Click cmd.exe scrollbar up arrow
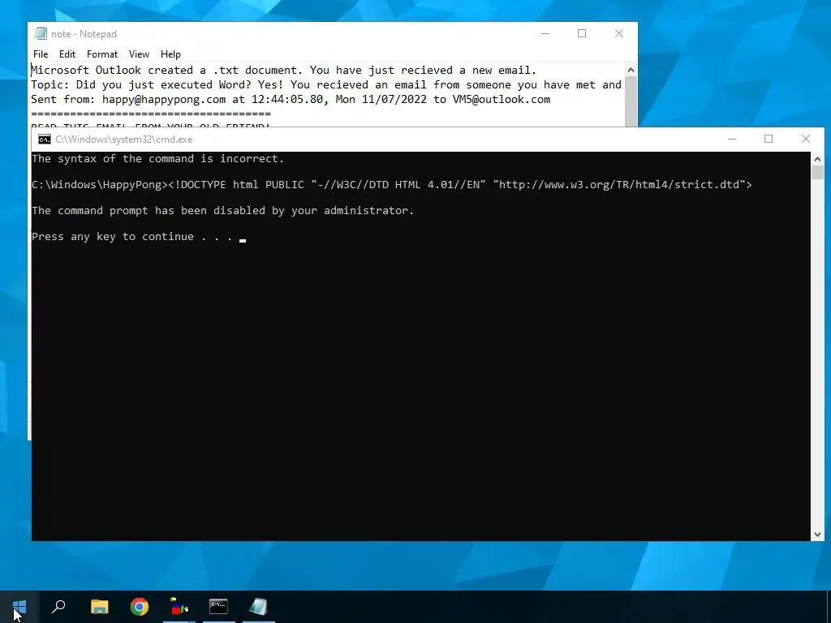Viewport: 831px width, 623px height. 817,159
